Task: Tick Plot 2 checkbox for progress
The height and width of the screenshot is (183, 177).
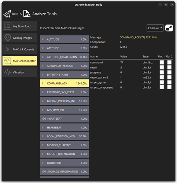Action: (x=169, y=72)
